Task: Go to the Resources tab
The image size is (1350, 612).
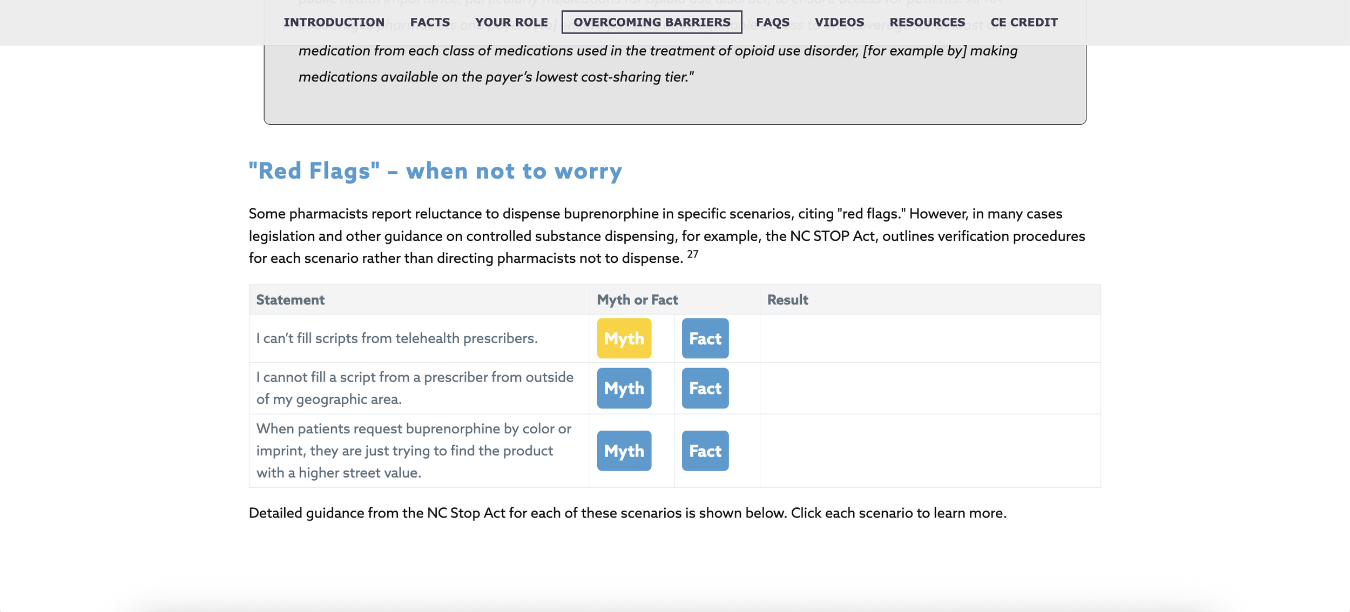Action: click(927, 22)
